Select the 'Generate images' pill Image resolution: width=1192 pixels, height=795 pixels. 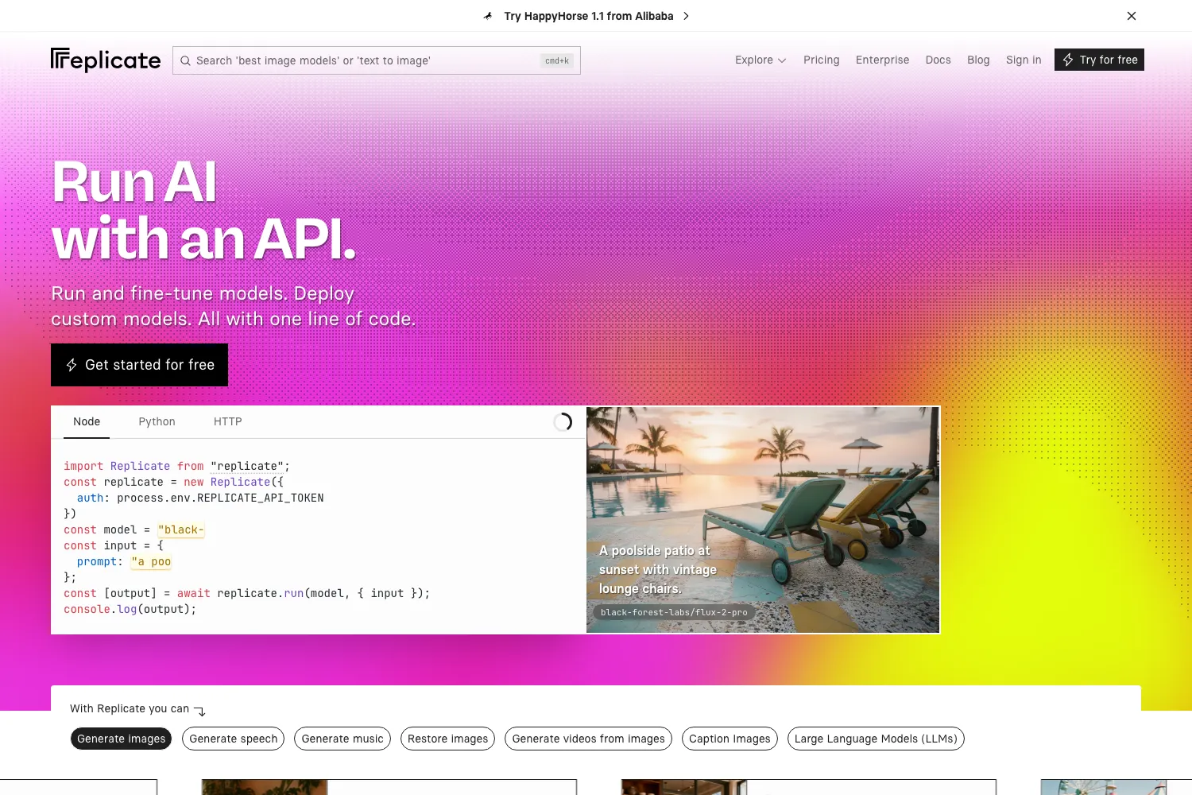122,739
